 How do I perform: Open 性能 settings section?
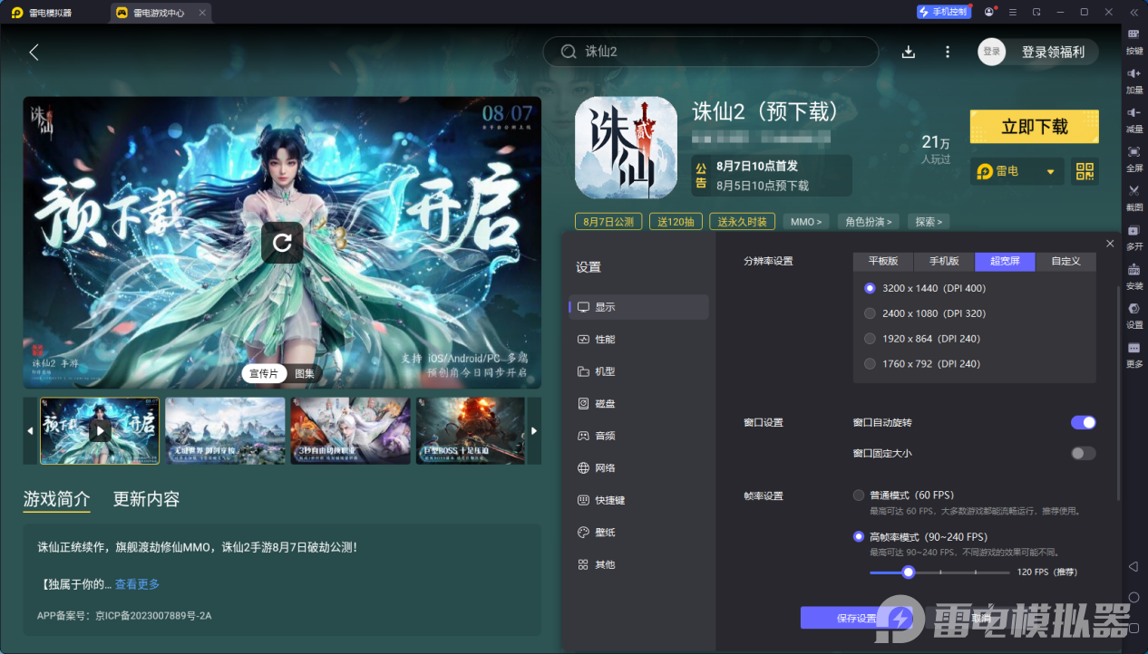click(638, 339)
